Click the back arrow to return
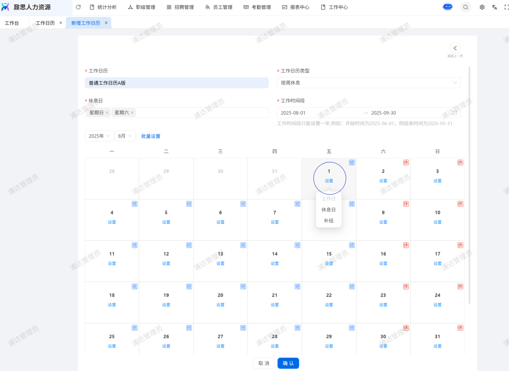This screenshot has width=509, height=371. (455, 48)
